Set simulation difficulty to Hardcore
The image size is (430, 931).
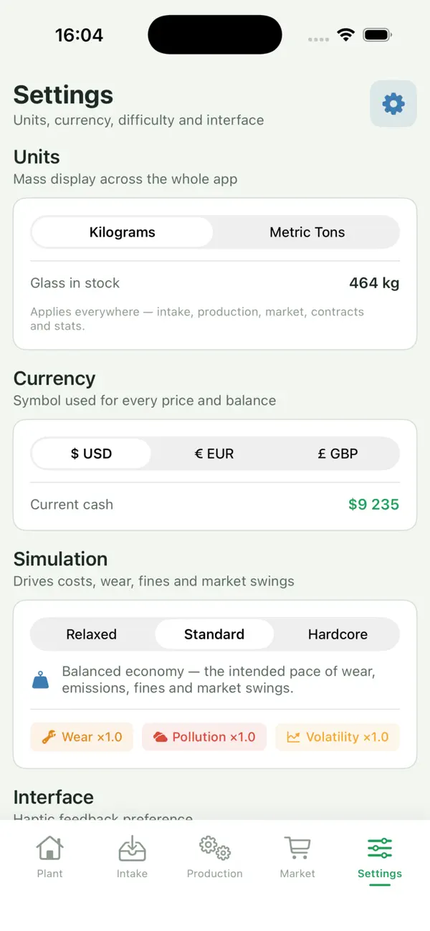point(338,634)
